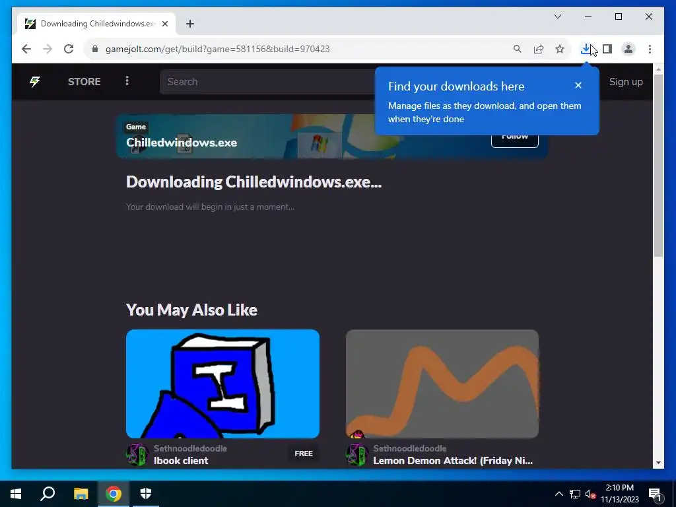Open the Chrome profile avatar
Viewport: 676px width, 507px height.
click(x=628, y=49)
